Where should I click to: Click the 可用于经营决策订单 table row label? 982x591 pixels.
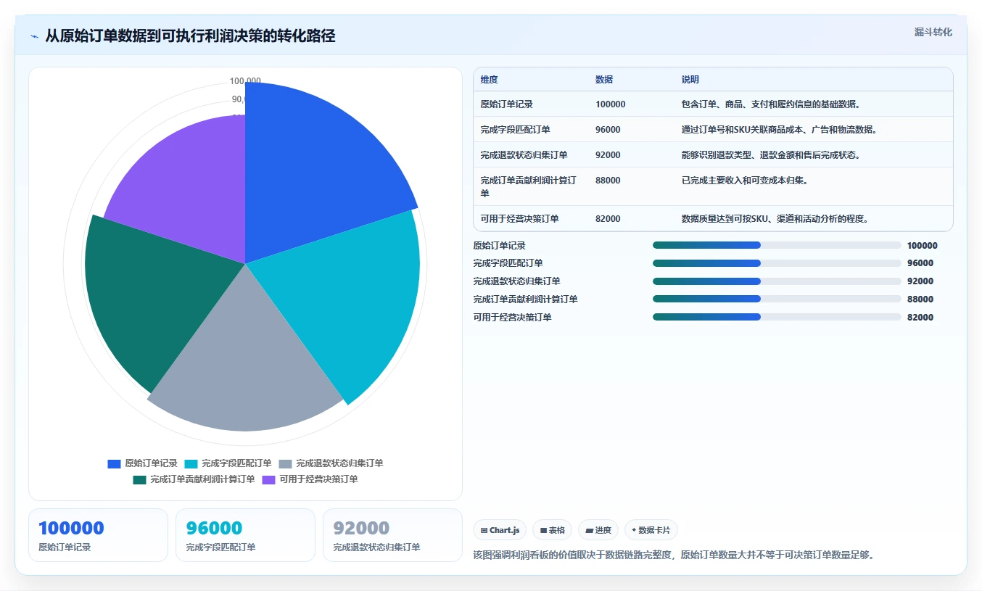520,218
